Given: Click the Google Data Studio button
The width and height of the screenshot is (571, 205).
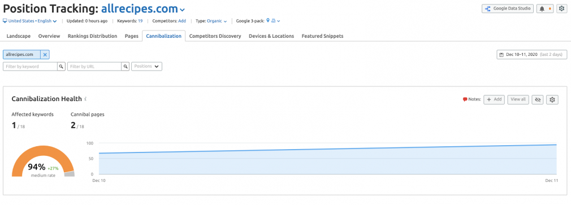Looking at the screenshot, I should 508,8.
